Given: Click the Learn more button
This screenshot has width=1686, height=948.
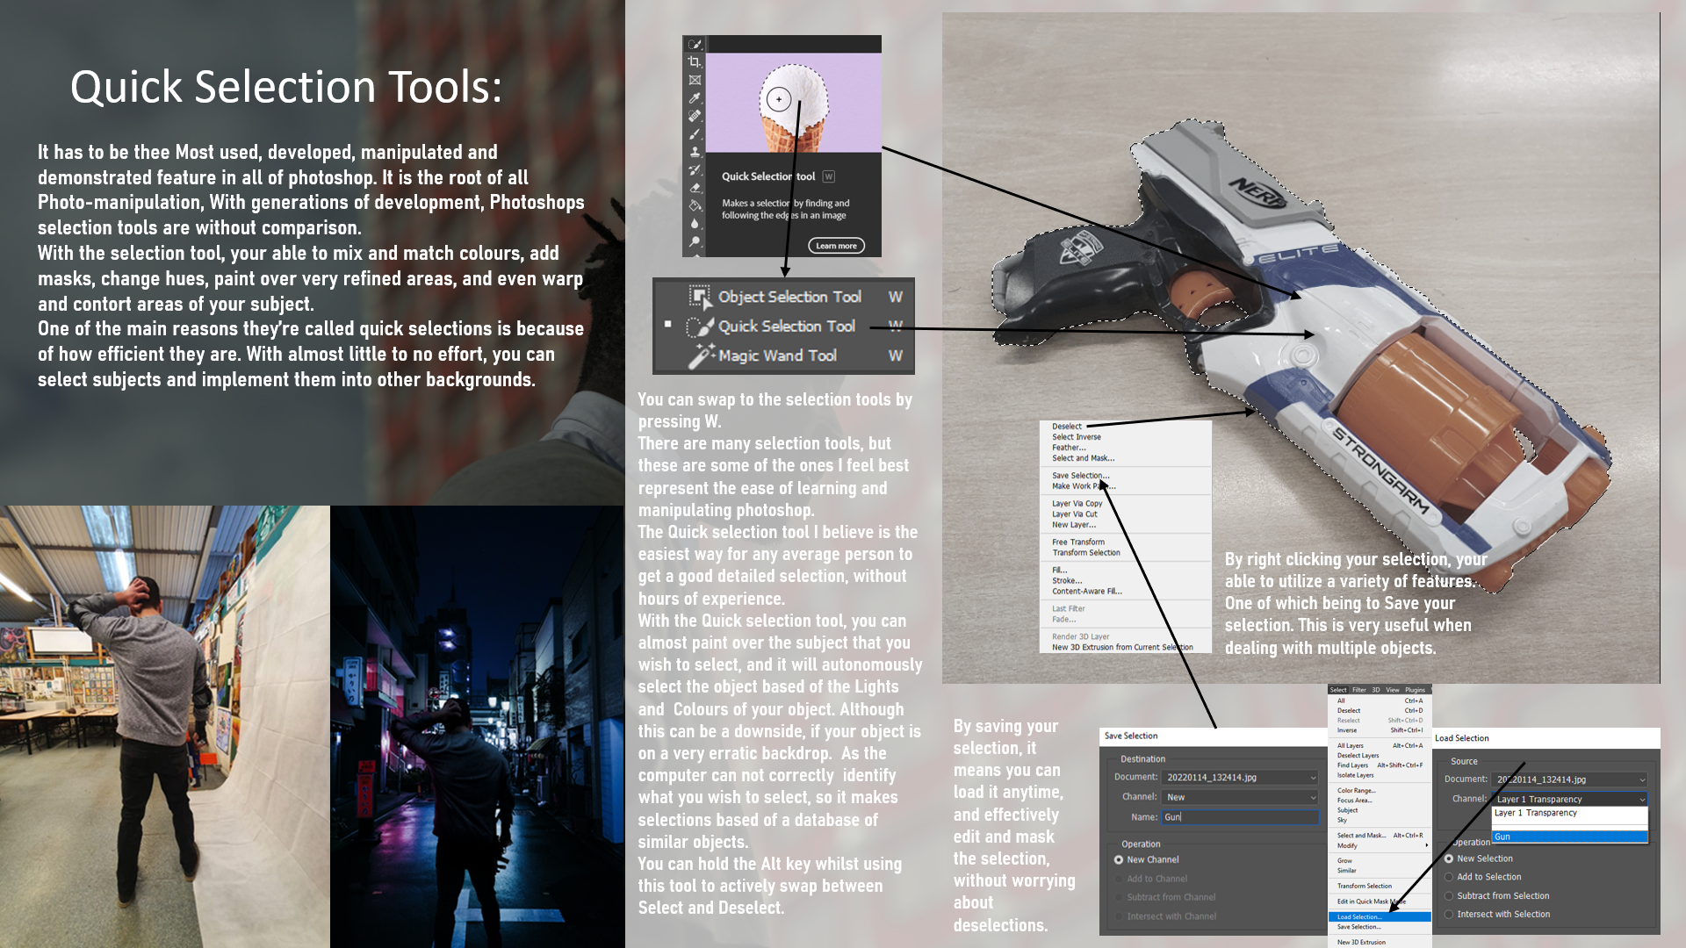Looking at the screenshot, I should coord(836,246).
